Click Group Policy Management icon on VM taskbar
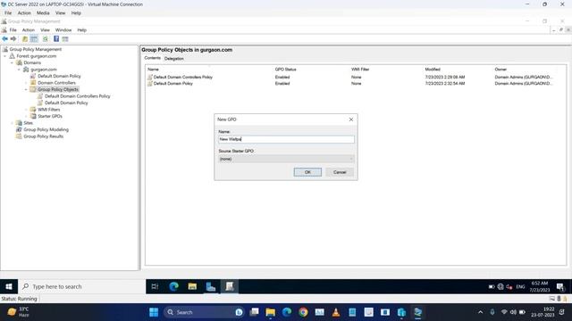 (x=230, y=287)
